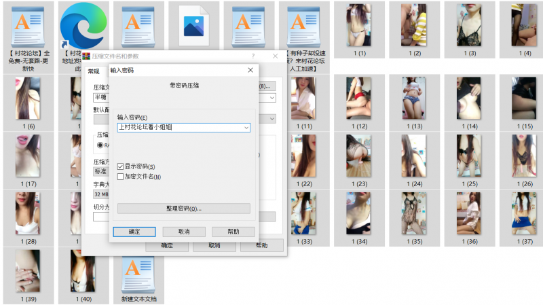Viewport: 543px width, 305px height.
Task: Expand the password history dropdown arrow
Action: [x=246, y=127]
